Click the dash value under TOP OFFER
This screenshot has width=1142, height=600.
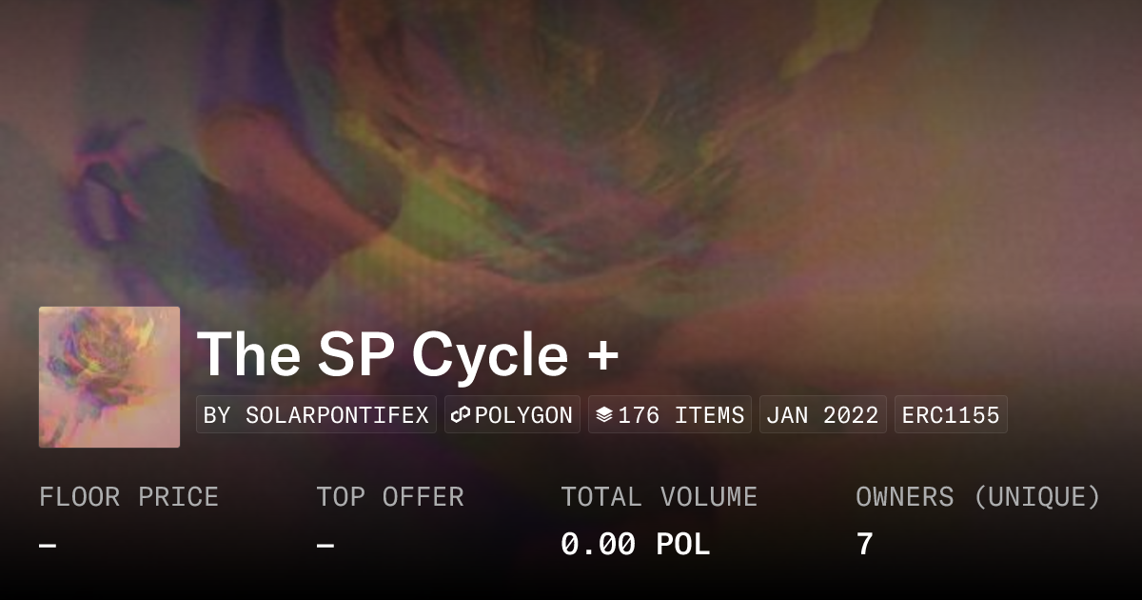point(325,545)
